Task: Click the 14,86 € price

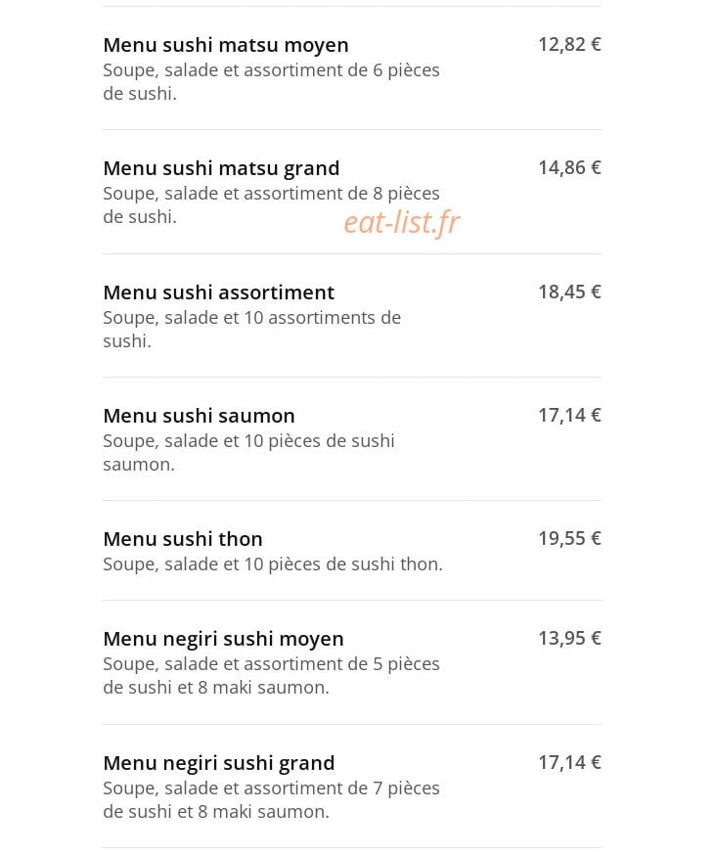Action: click(x=569, y=167)
